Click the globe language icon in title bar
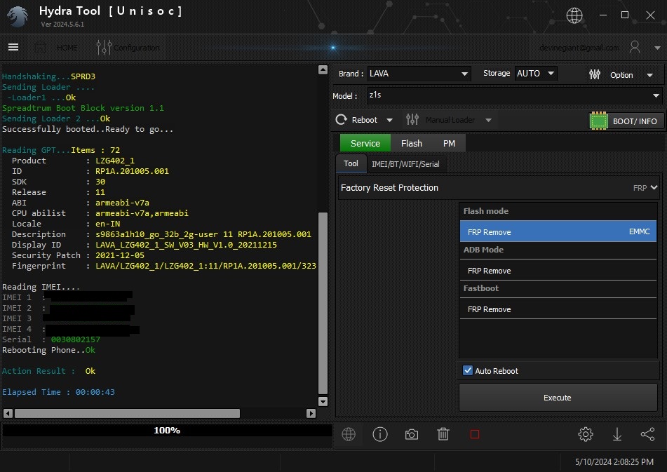Viewport: 667px width, 472px height. (574, 15)
